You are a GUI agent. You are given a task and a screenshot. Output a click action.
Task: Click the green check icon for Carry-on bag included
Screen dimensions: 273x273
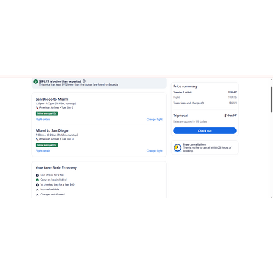37,180
